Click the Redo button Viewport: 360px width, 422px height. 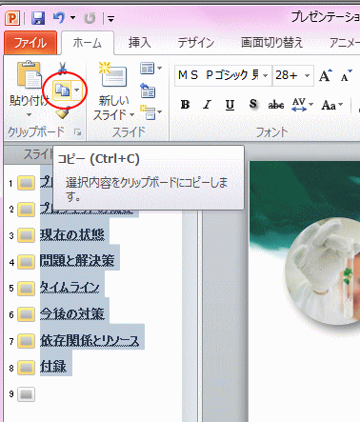pyautogui.click(x=90, y=18)
